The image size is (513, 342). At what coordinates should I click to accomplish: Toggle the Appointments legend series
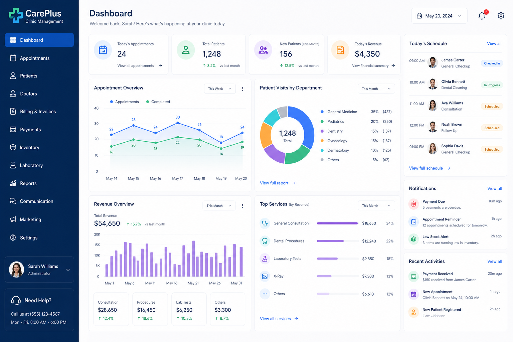(124, 102)
